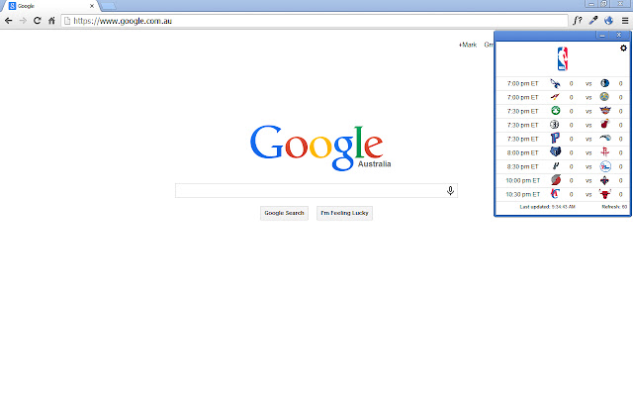633x396 pixels.
Task: Click the address bar URL
Action: pos(123,21)
